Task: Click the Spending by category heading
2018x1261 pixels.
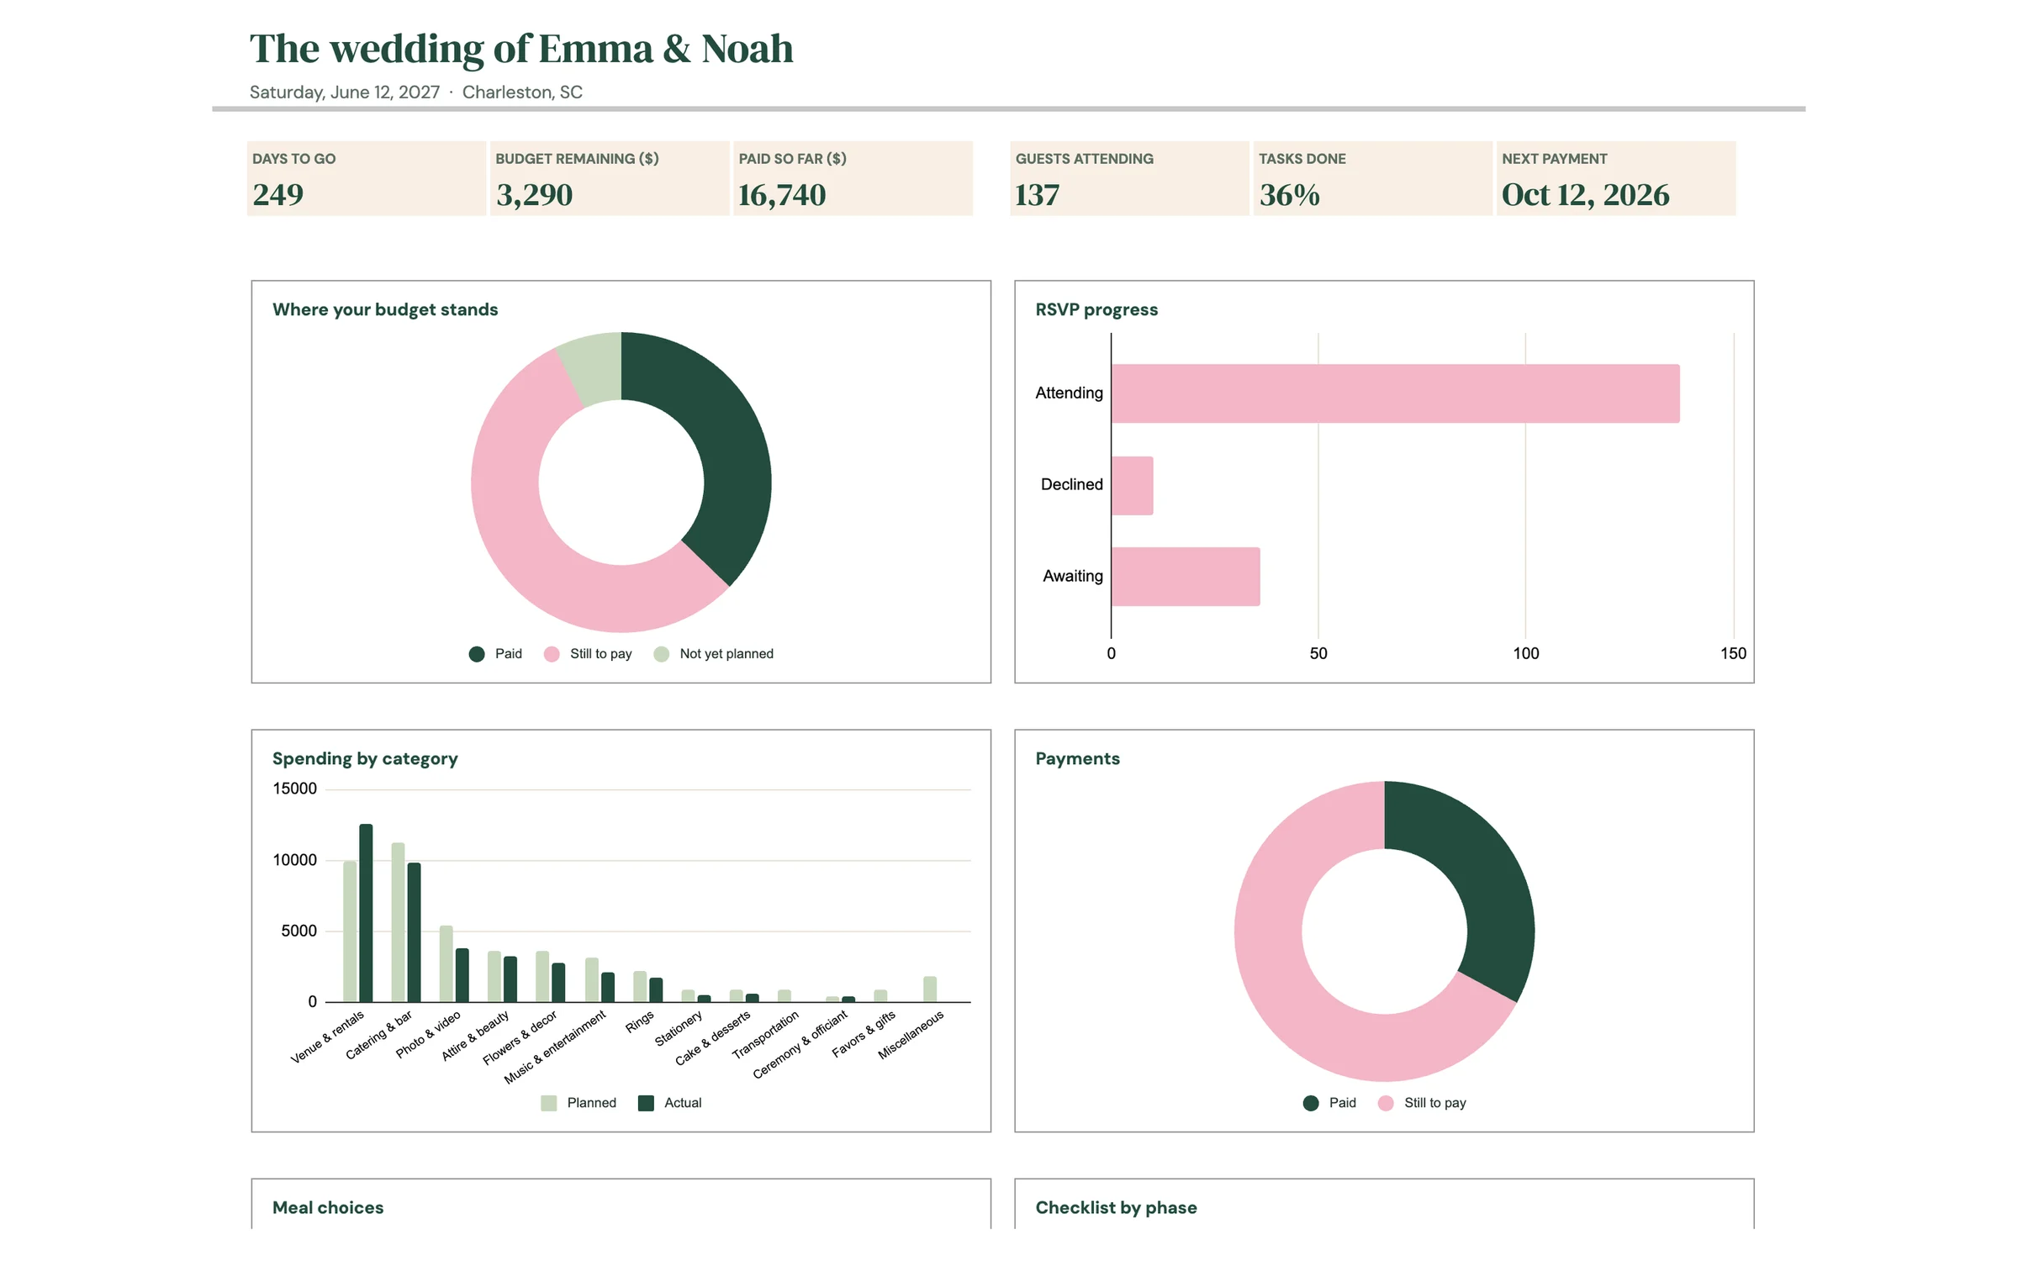Action: [365, 758]
